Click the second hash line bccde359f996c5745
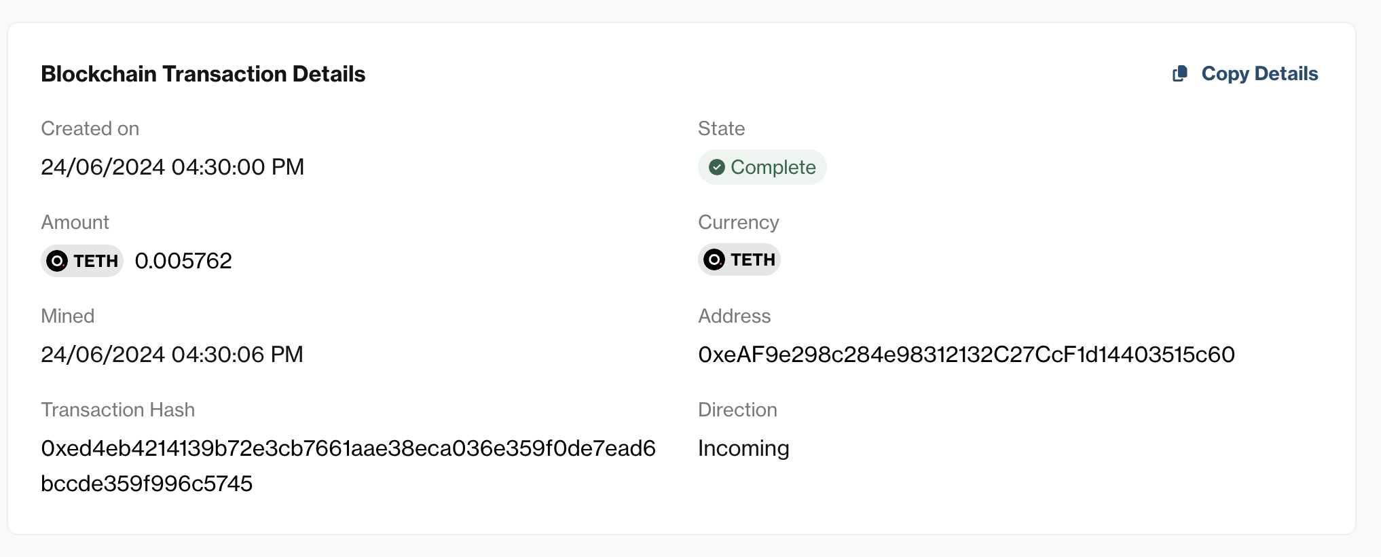 [x=147, y=484]
